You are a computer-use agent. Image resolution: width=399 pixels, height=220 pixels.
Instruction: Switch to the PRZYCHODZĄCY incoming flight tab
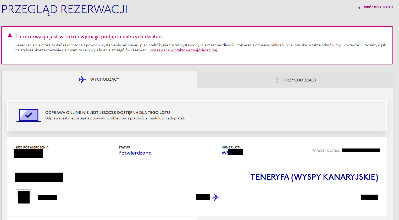295,80
